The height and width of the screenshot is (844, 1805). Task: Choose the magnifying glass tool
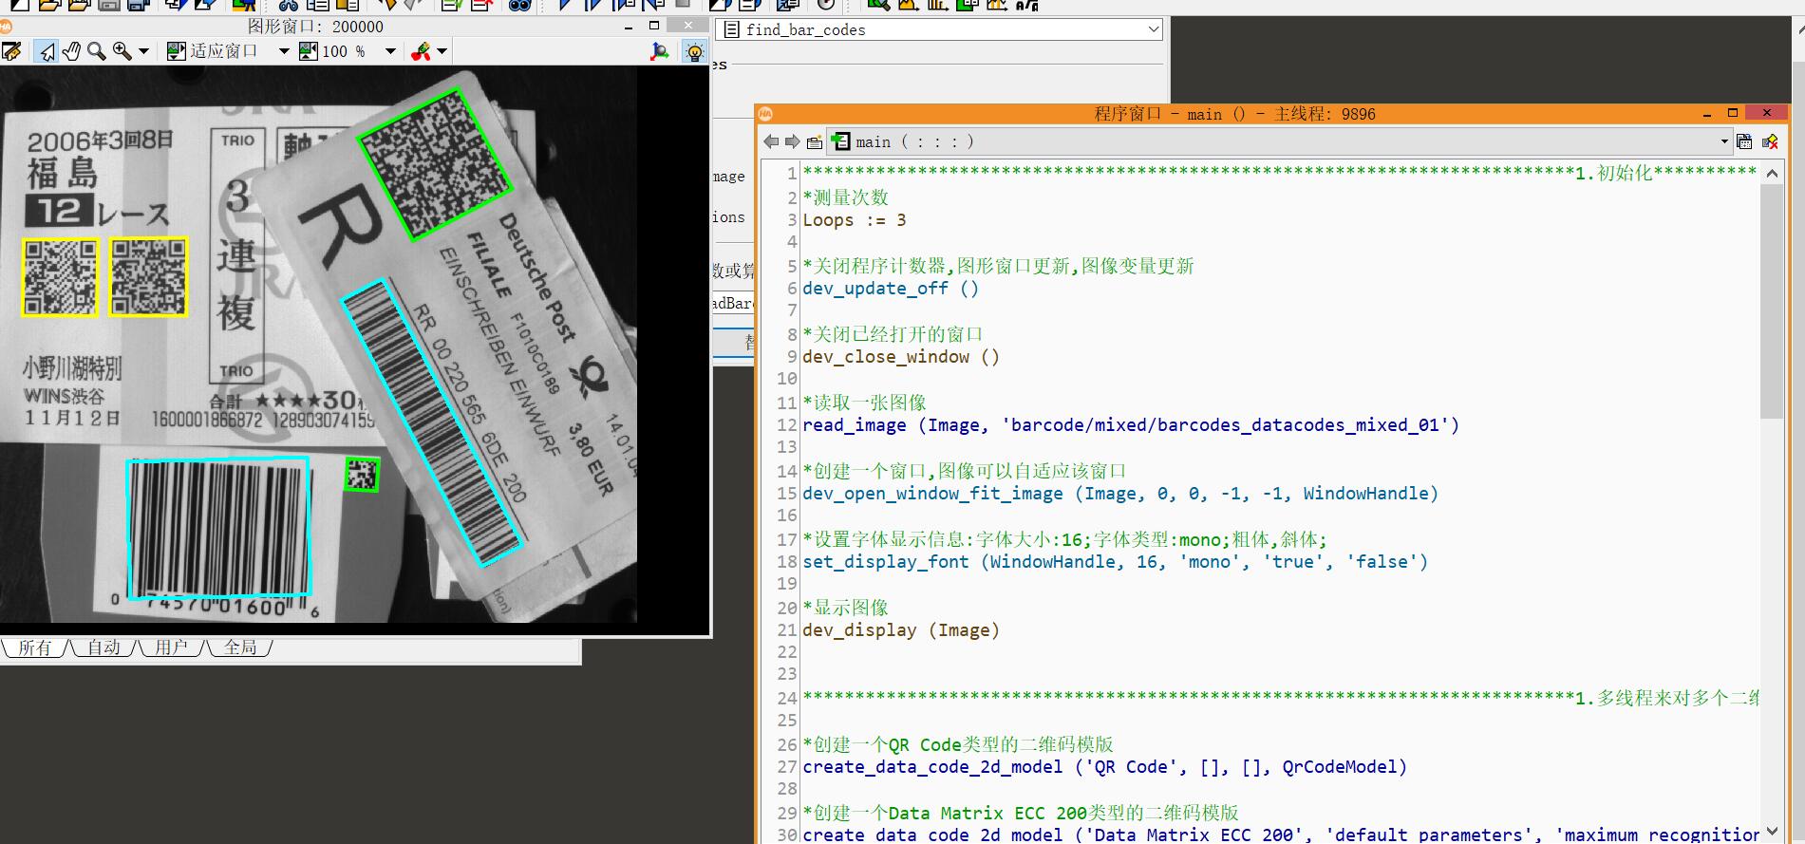(96, 51)
